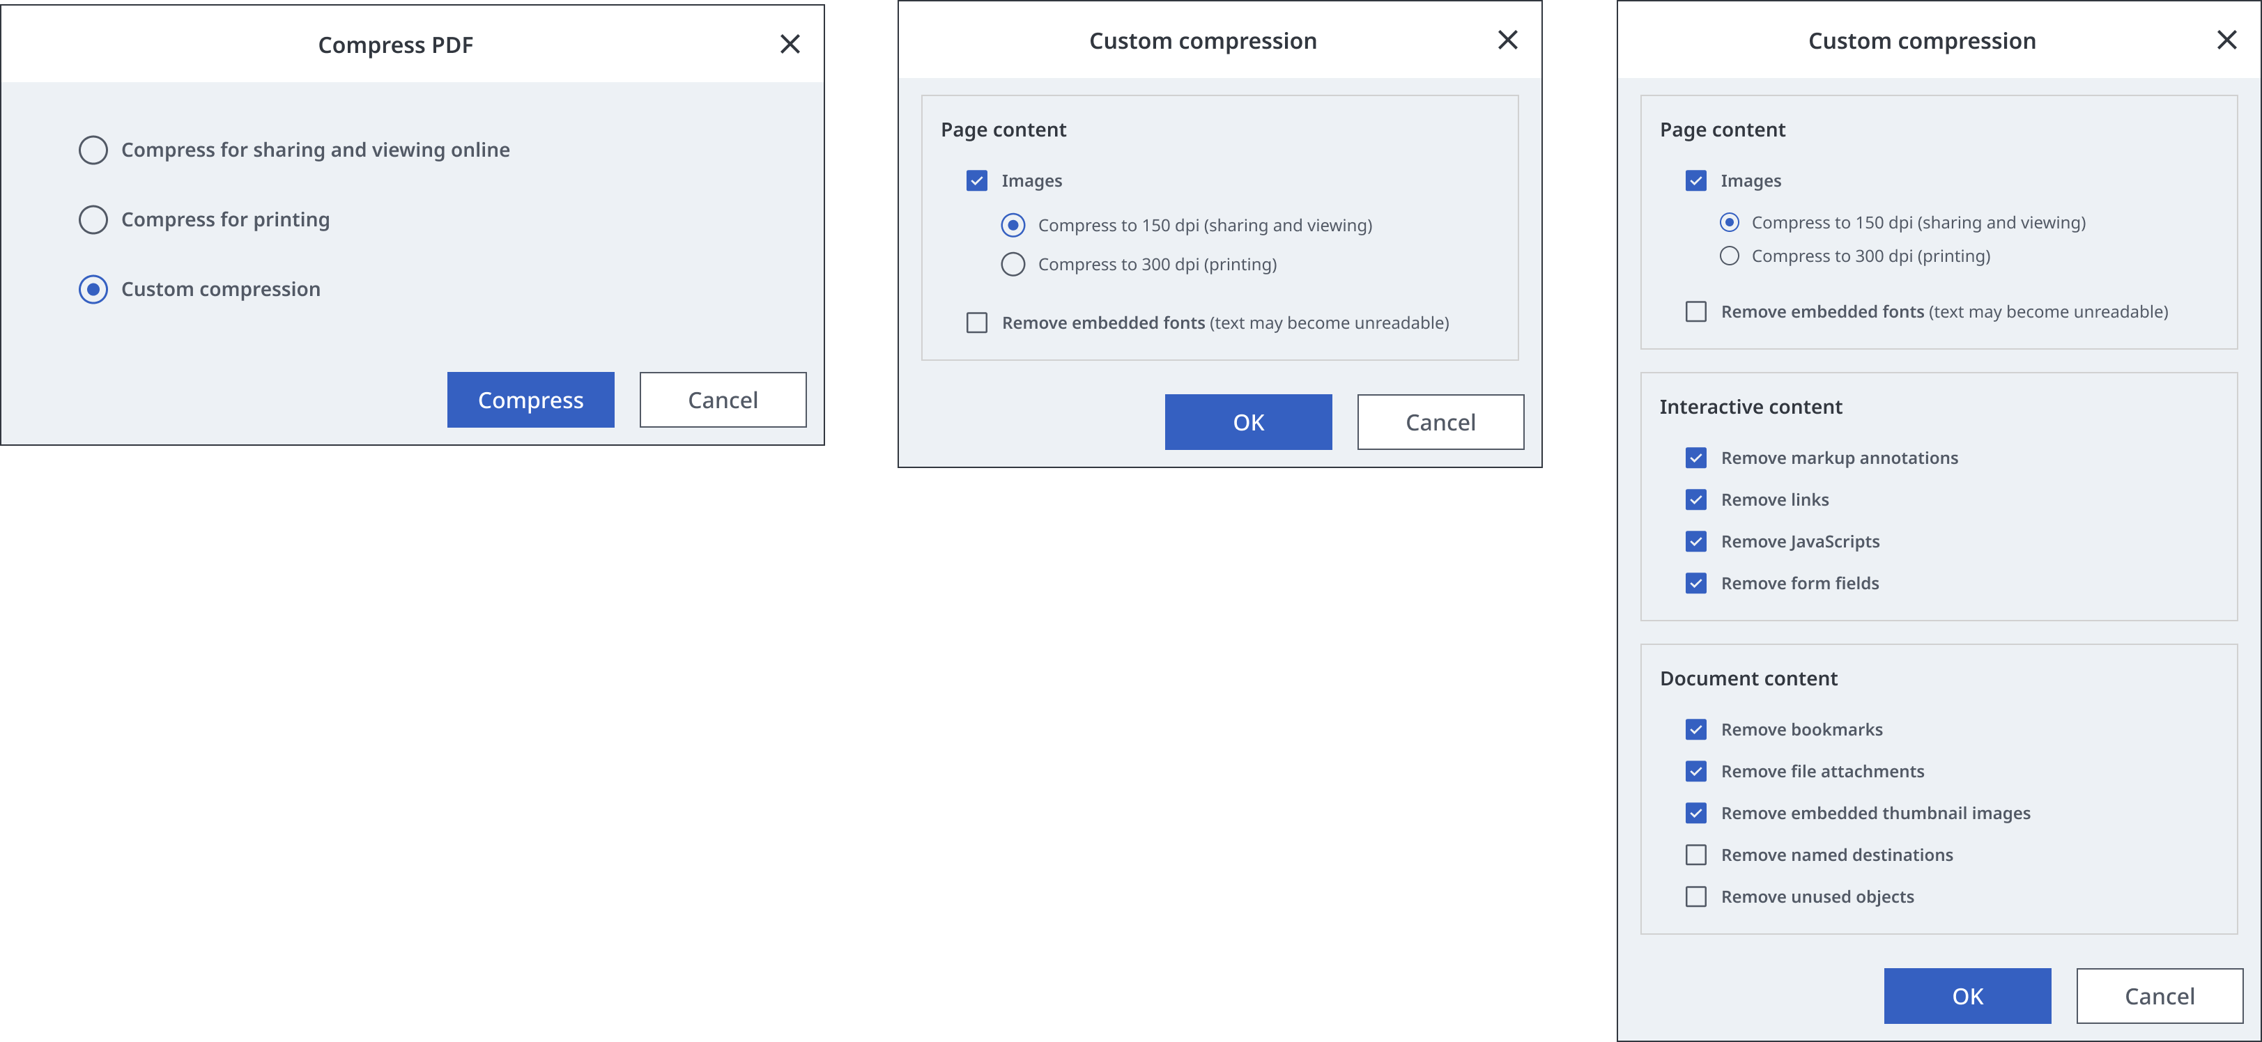Check the Remove unused objects box
Viewport: 2262px width, 1042px height.
click(x=1695, y=896)
